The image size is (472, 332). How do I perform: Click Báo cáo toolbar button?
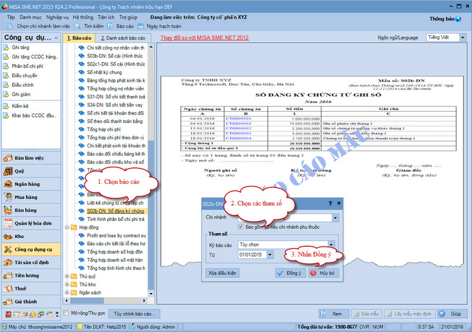click(120, 26)
